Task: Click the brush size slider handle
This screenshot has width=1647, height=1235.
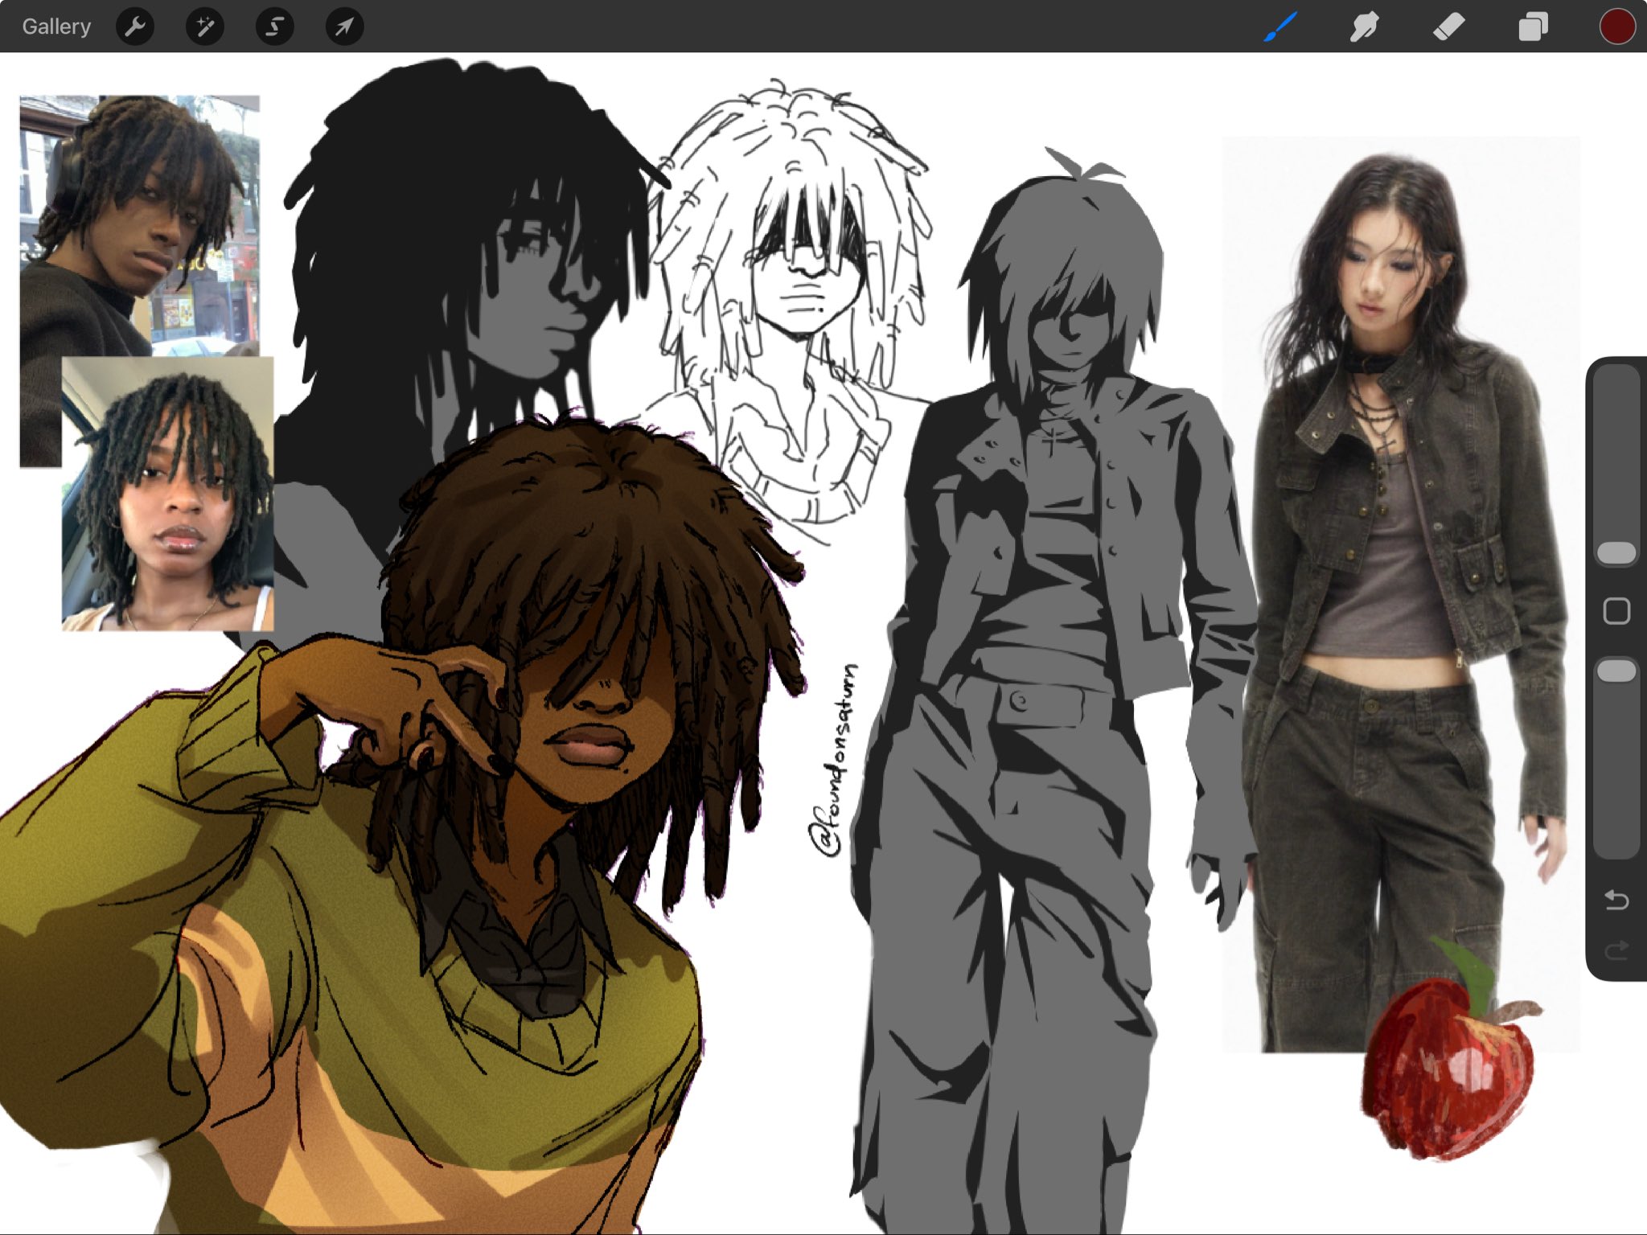Action: click(x=1616, y=552)
